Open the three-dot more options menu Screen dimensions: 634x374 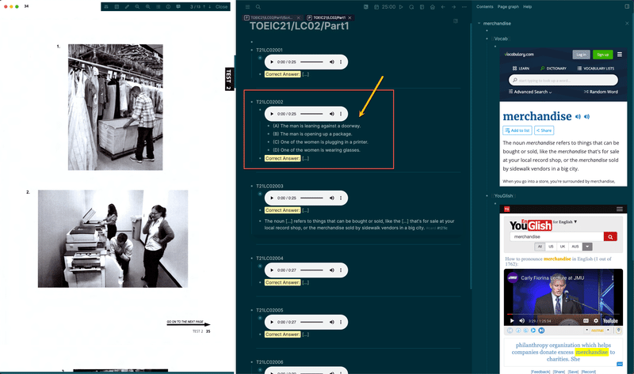coord(464,7)
